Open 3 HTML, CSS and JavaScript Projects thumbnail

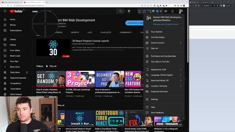coord(80,79)
